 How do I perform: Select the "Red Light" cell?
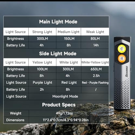pos(69,82)
